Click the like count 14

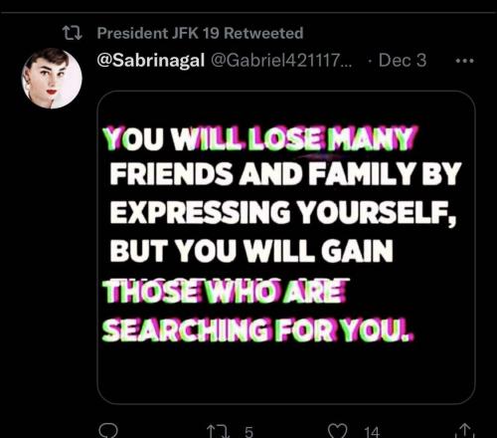[372, 432]
